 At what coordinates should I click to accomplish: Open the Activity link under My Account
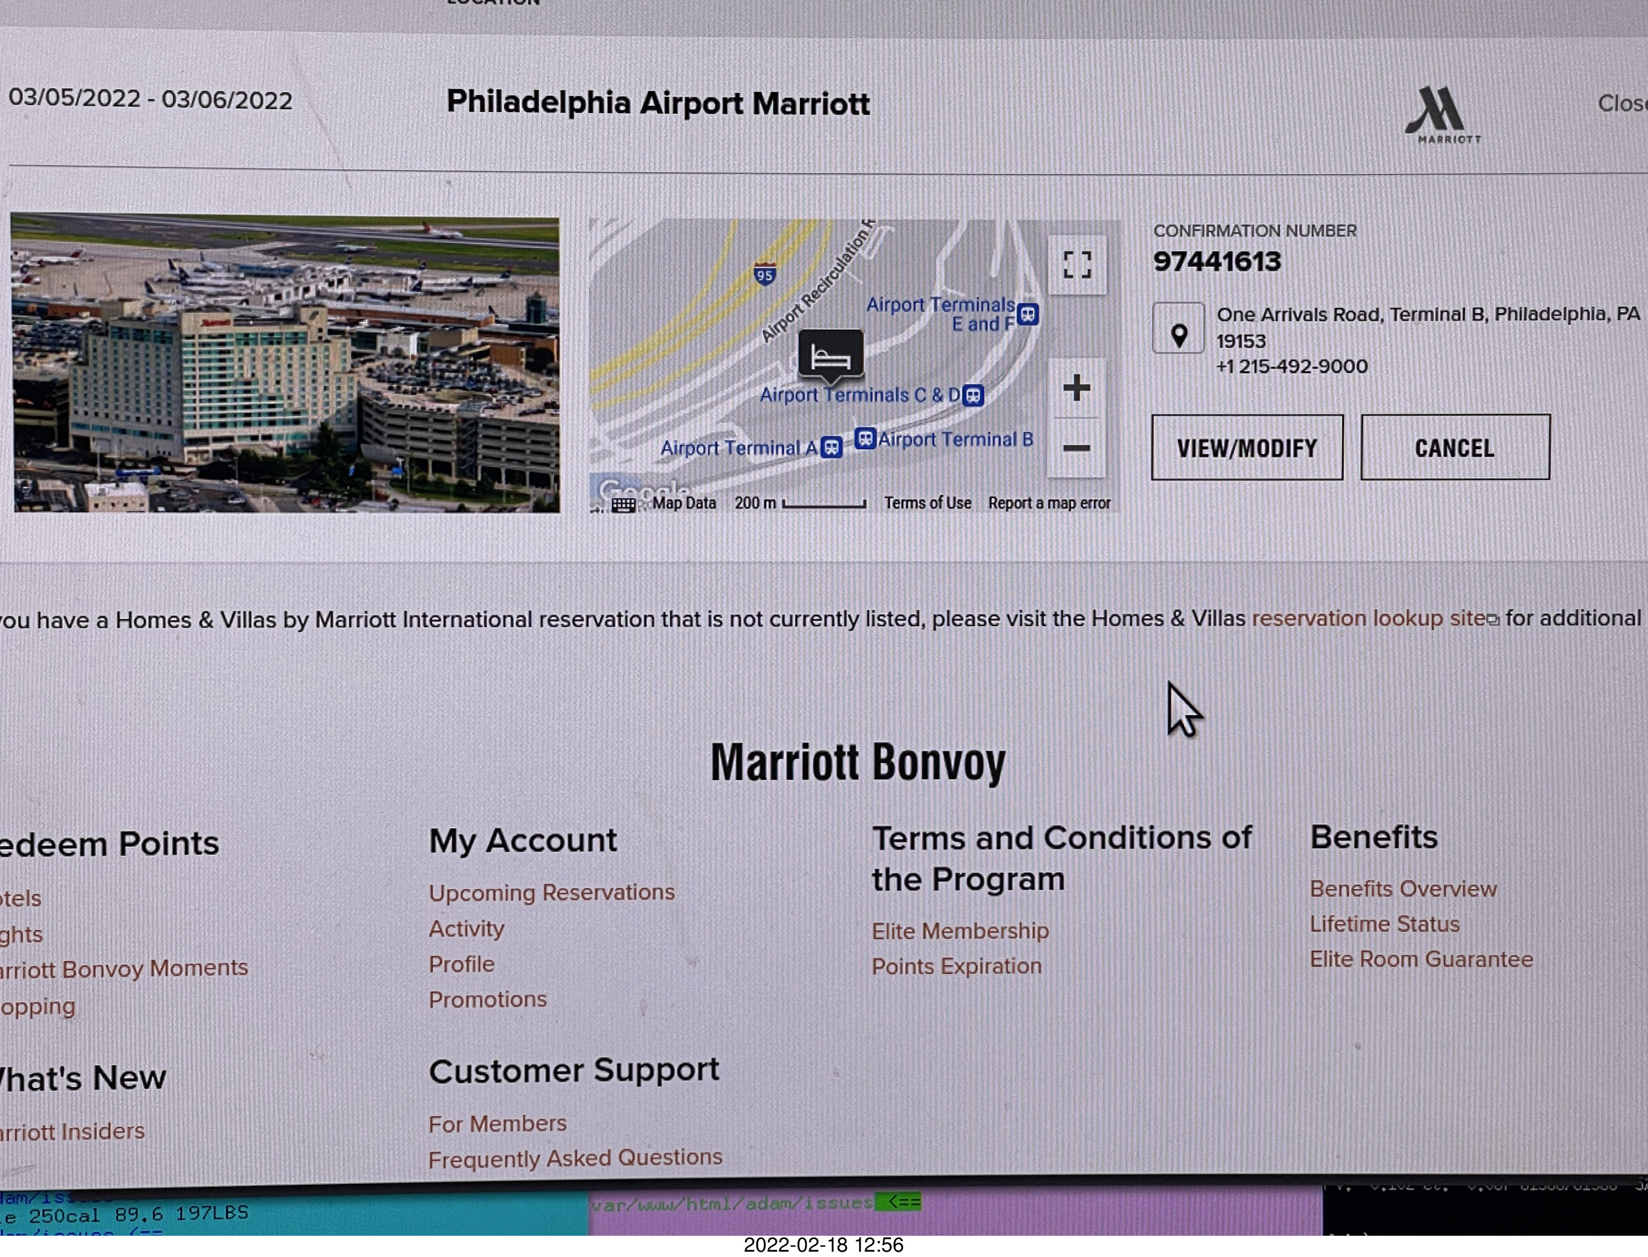[466, 929]
